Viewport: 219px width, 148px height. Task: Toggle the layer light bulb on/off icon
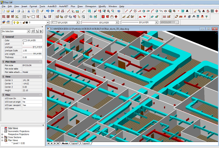point(14,23)
